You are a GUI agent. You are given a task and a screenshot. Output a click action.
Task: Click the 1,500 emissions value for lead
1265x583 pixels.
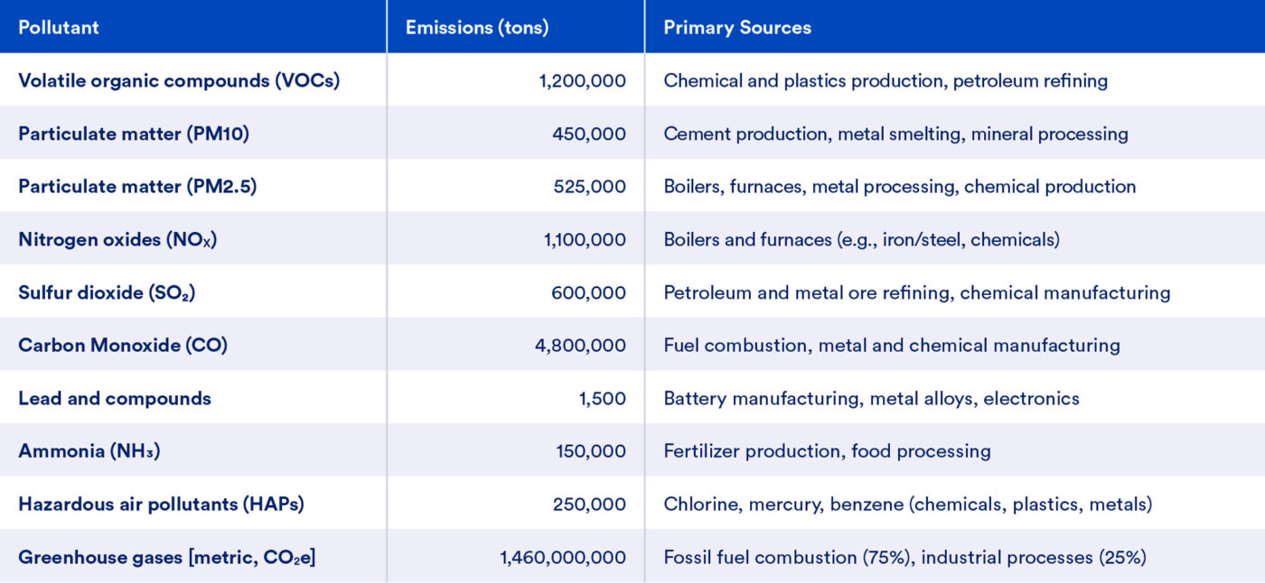click(603, 399)
